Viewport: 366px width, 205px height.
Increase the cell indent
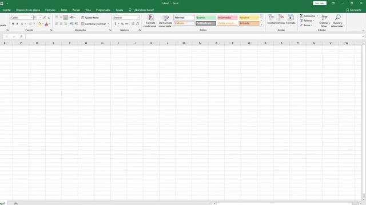pyautogui.click(x=76, y=24)
